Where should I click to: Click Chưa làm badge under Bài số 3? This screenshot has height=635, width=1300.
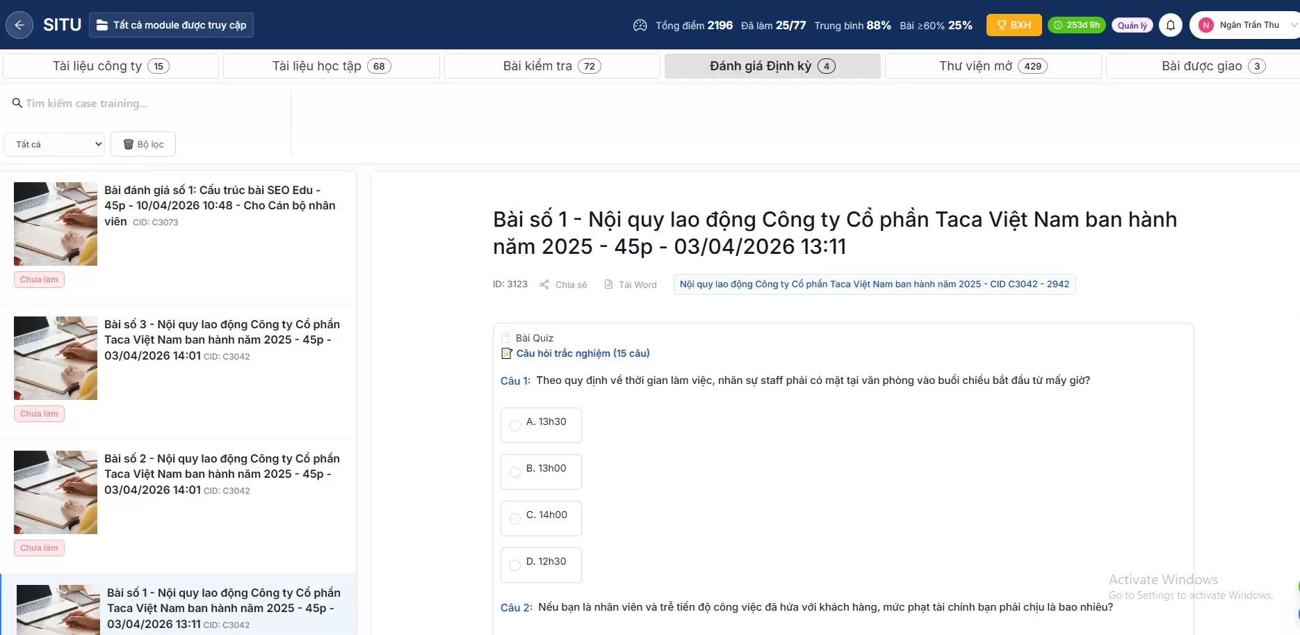point(39,414)
